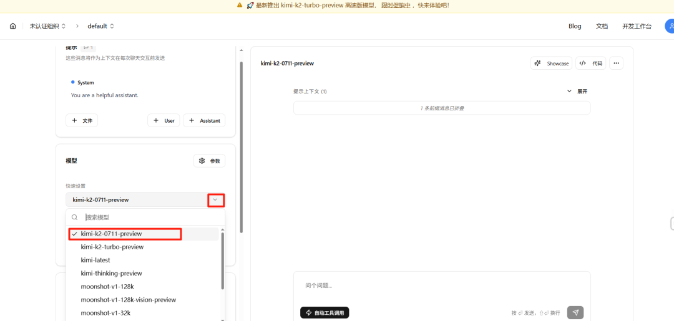Click the 问个问题 message input
The image size is (674, 321).
tap(442, 286)
